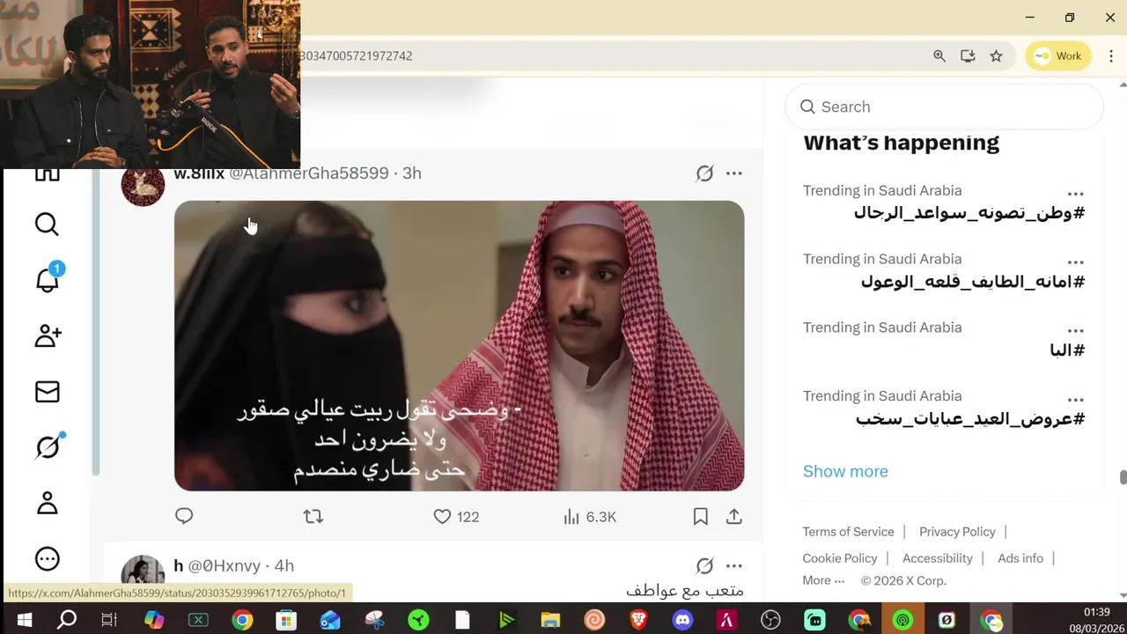Image resolution: width=1127 pixels, height=634 pixels.
Task: Focus the X Search field
Action: click(x=944, y=107)
